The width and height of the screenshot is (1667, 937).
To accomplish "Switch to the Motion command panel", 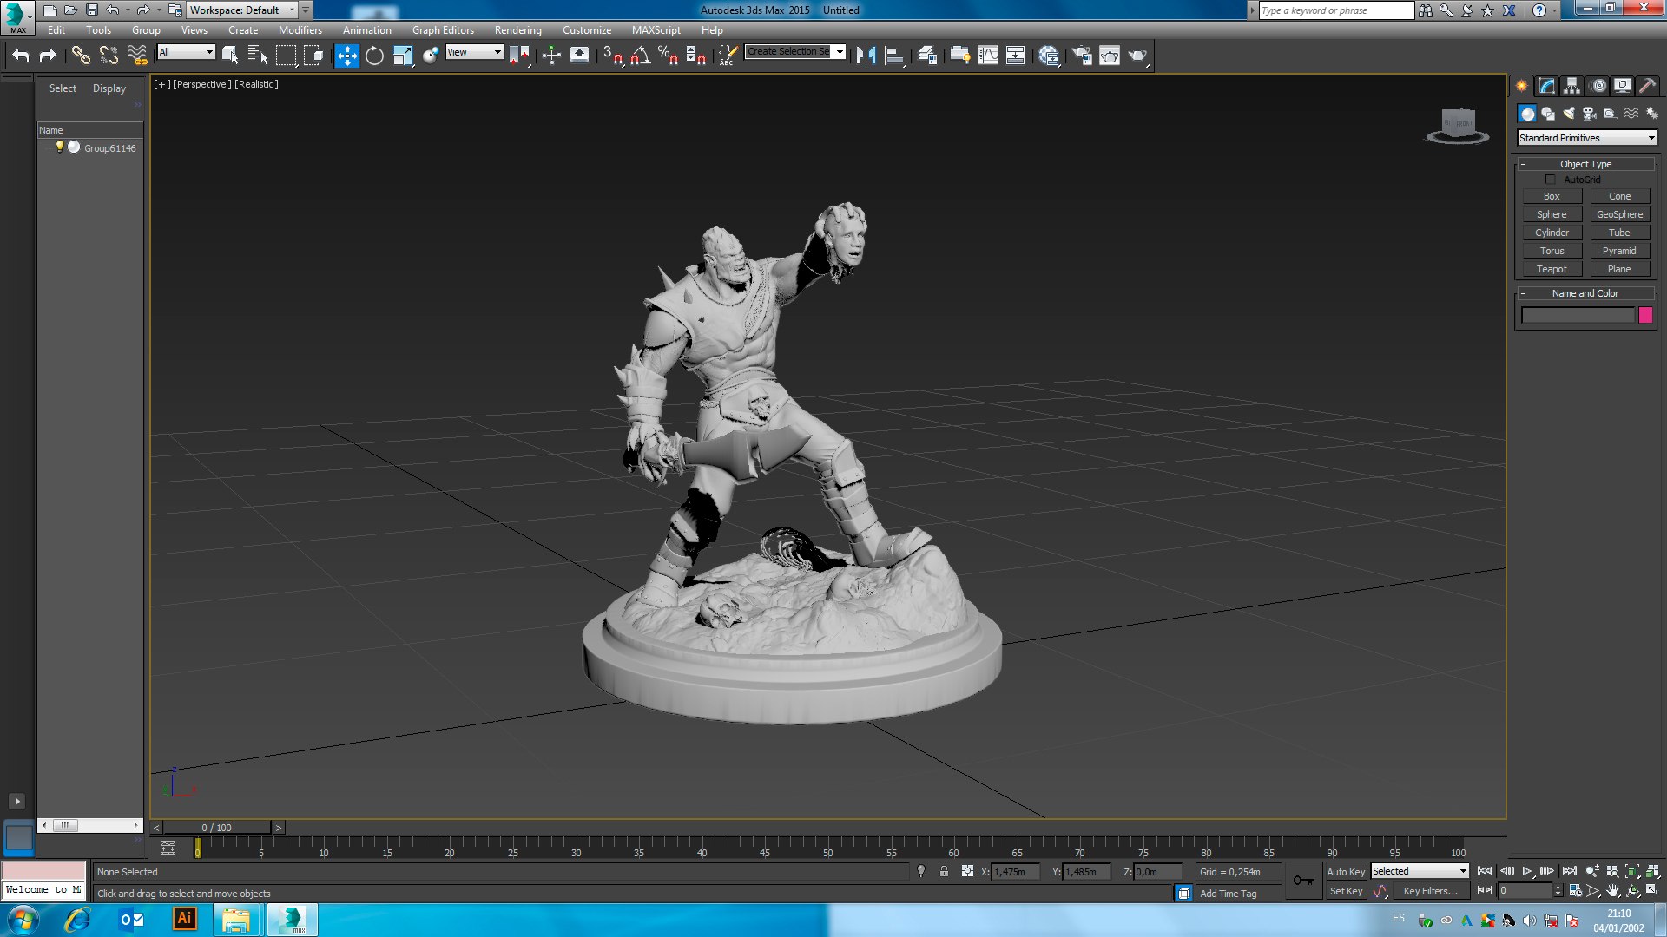I will [1598, 86].
